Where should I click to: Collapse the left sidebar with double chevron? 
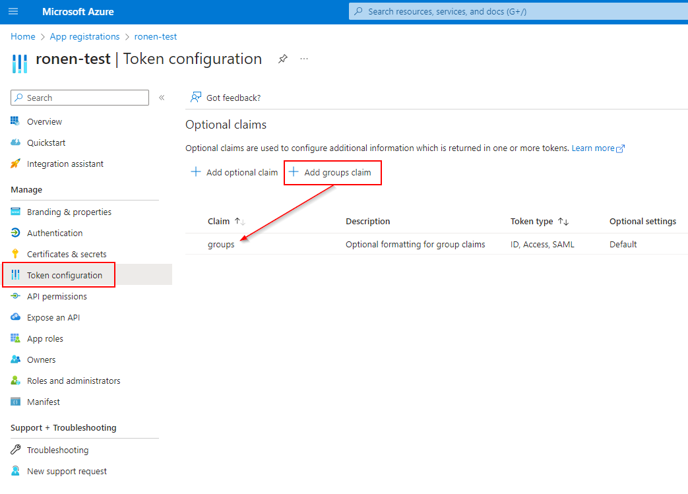coord(162,98)
